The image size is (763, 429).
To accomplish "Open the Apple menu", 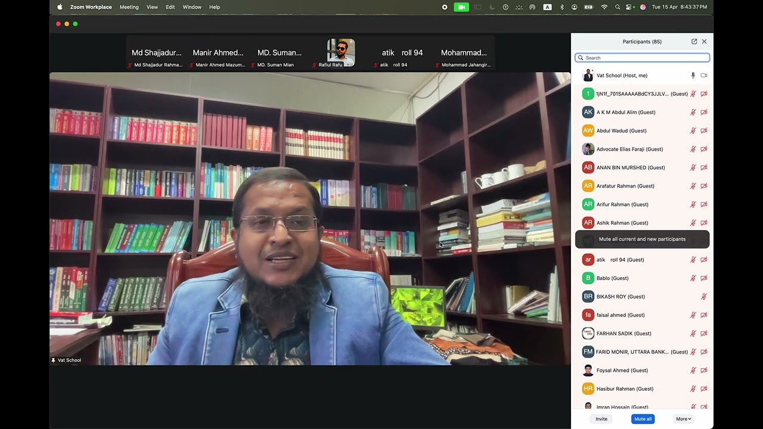I will [x=60, y=7].
